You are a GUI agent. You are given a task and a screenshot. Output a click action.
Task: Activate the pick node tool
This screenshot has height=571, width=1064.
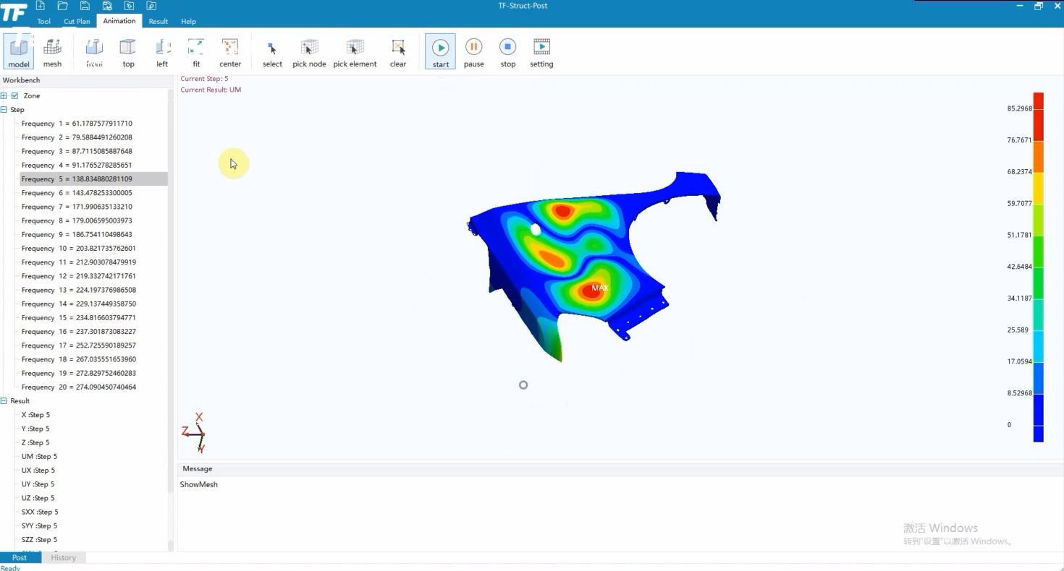pos(309,52)
